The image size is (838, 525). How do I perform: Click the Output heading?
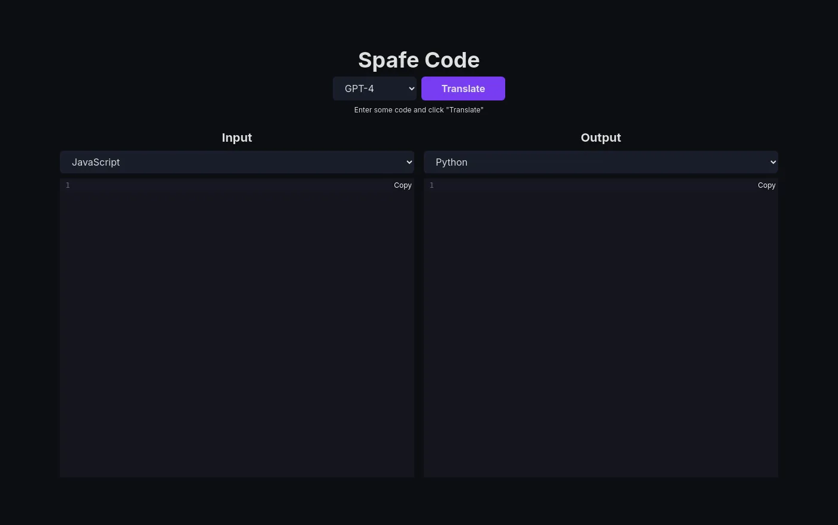[x=601, y=138]
